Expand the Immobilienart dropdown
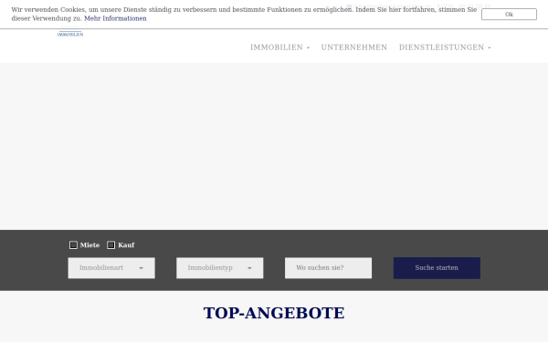The image size is (548, 342). click(111, 268)
